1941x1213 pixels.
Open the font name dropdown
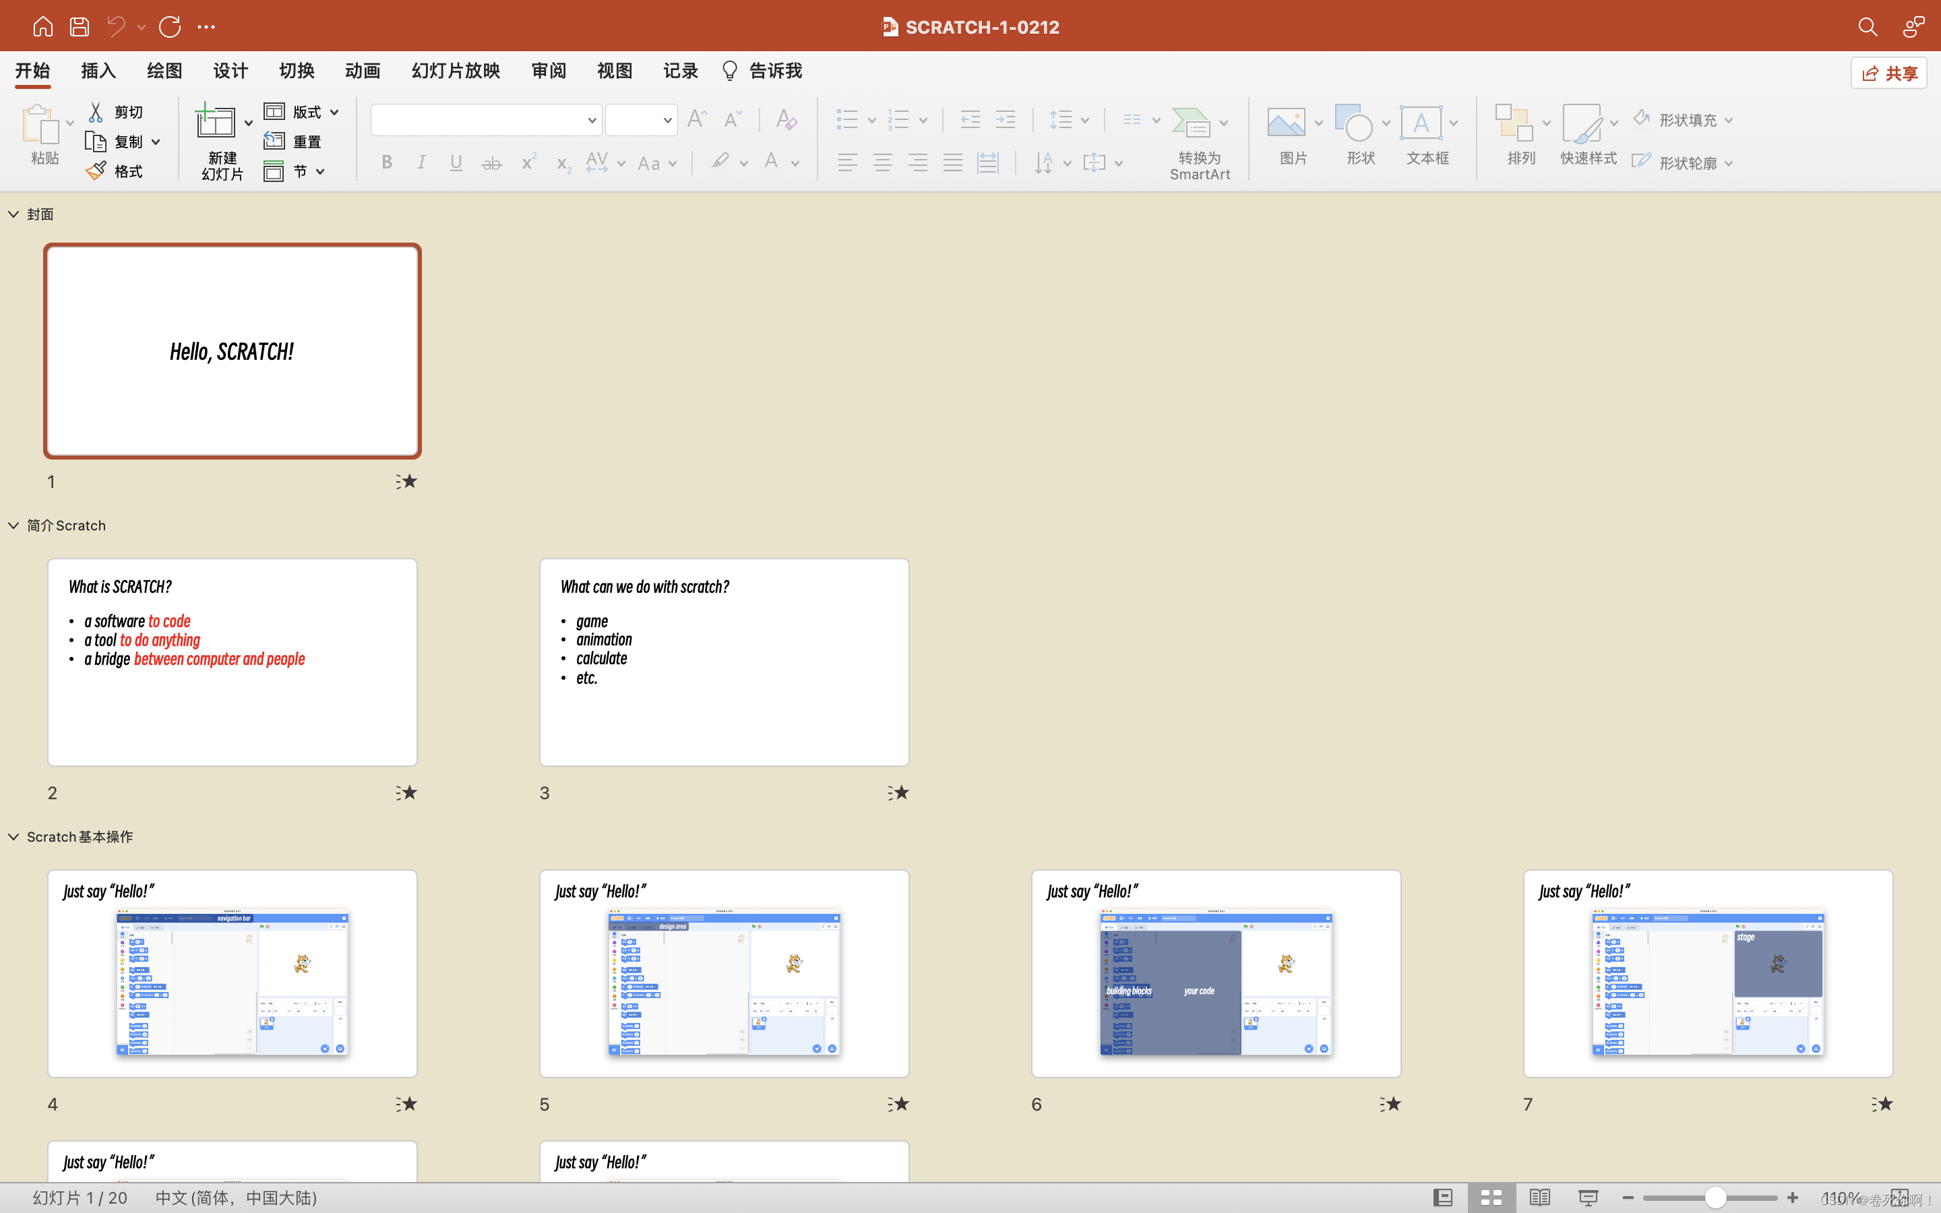pos(592,121)
